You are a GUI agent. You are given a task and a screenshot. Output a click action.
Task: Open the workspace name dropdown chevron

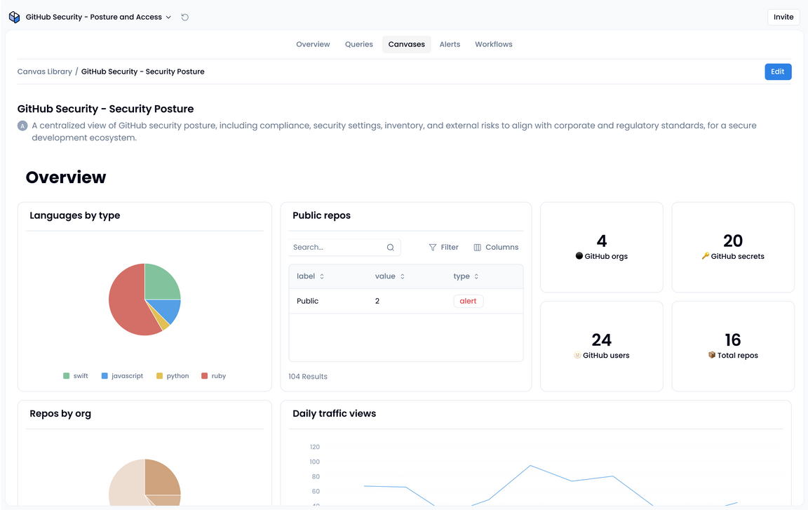pos(168,18)
